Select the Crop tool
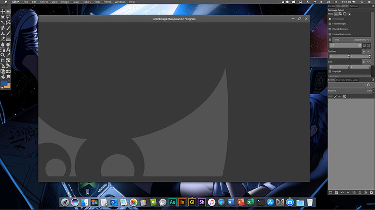 [x=3, y=61]
